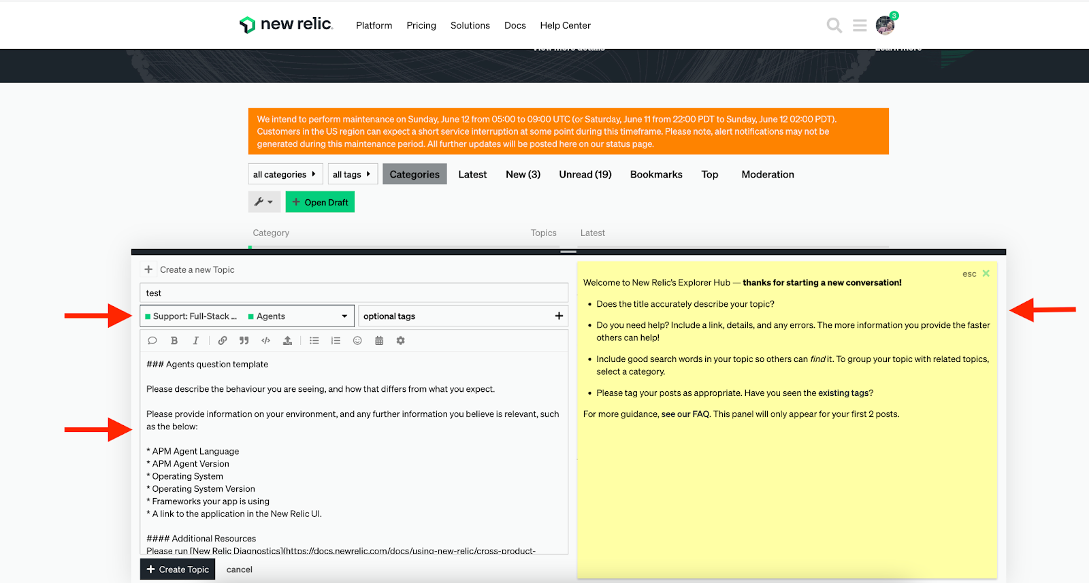The height and width of the screenshot is (583, 1089).
Task: Expand the all tags filter dropdown
Action: tap(353, 174)
